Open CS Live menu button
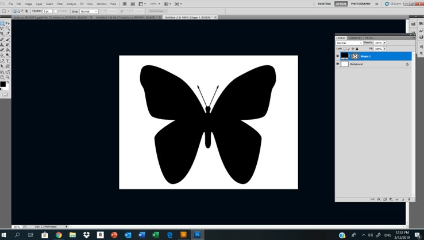The height and width of the screenshot is (240, 424). tap(392, 4)
